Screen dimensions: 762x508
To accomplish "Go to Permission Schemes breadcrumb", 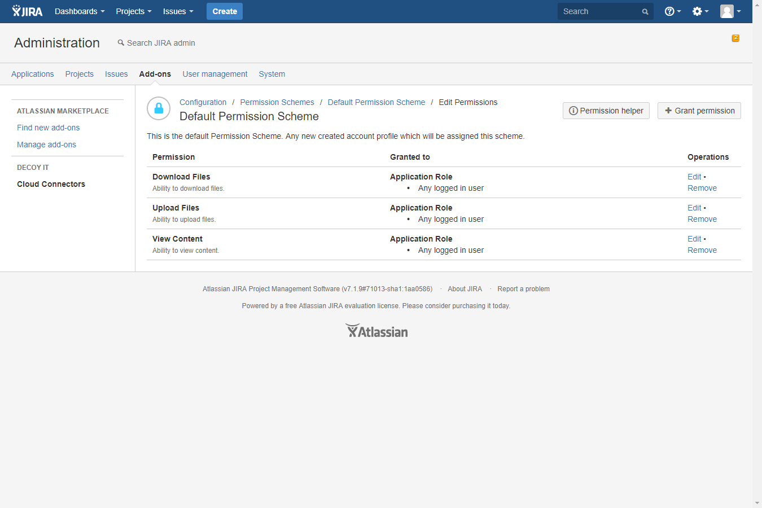I will [277, 102].
